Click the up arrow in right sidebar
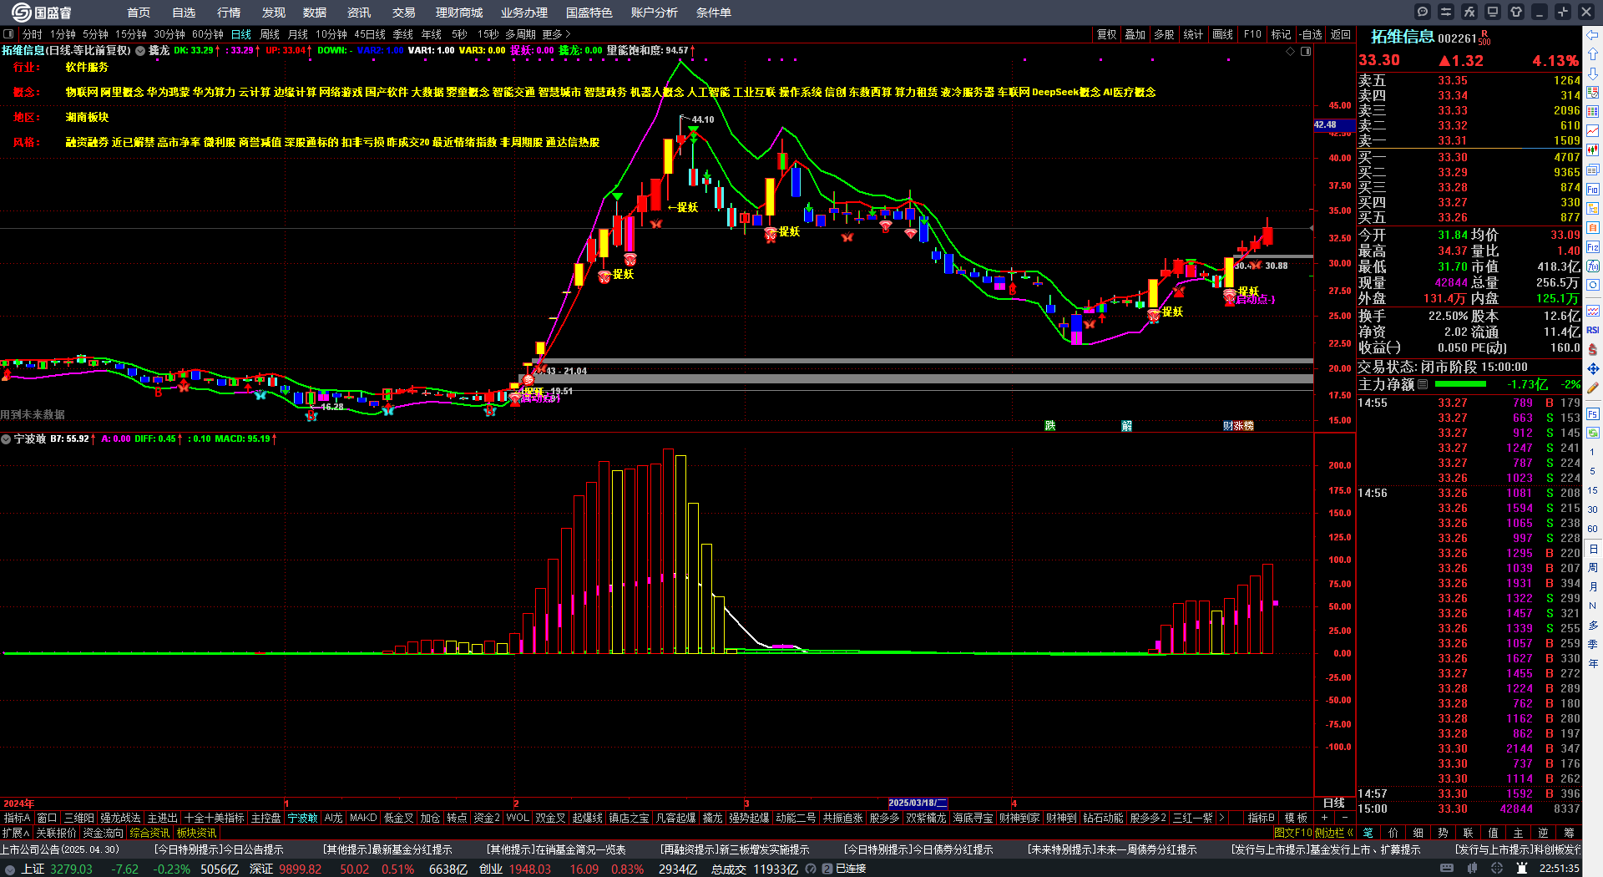The height and width of the screenshot is (877, 1603). coord(1593,54)
